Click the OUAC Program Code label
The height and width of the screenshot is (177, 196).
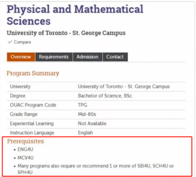(33, 105)
